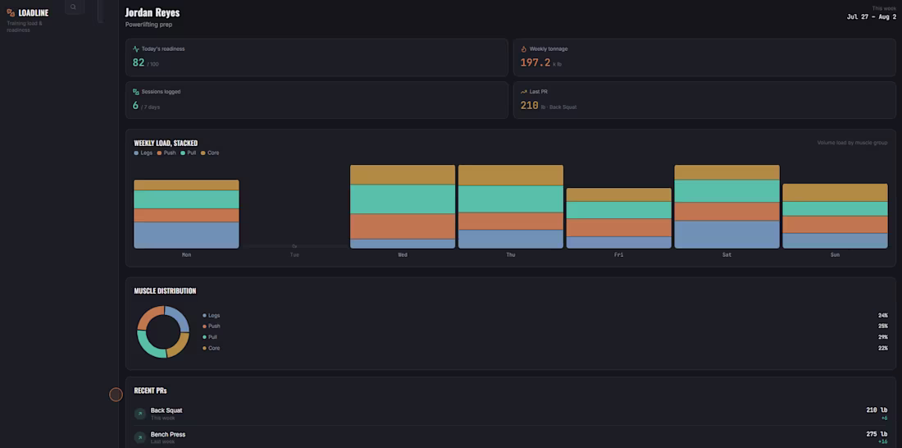Click the pulse icon beside Today's readiness
This screenshot has width=902, height=448.
point(136,49)
